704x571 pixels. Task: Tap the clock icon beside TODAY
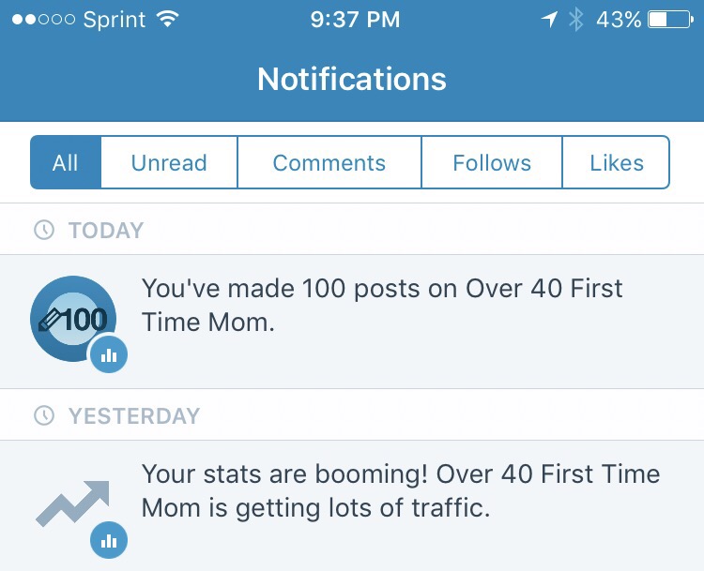[x=43, y=230]
